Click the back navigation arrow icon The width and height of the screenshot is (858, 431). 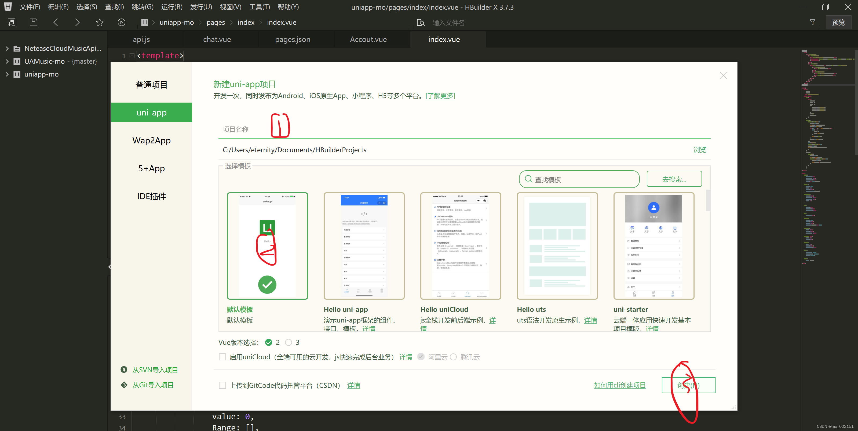tap(56, 22)
